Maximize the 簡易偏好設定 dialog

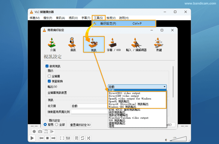tap(162, 30)
